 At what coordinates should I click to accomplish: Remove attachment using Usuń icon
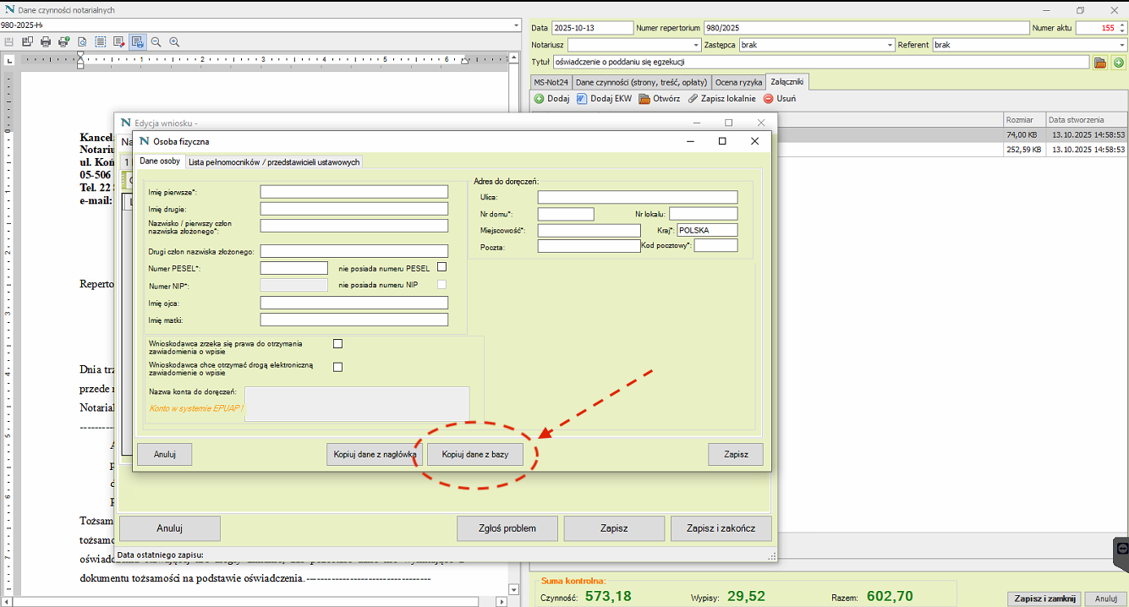[769, 98]
